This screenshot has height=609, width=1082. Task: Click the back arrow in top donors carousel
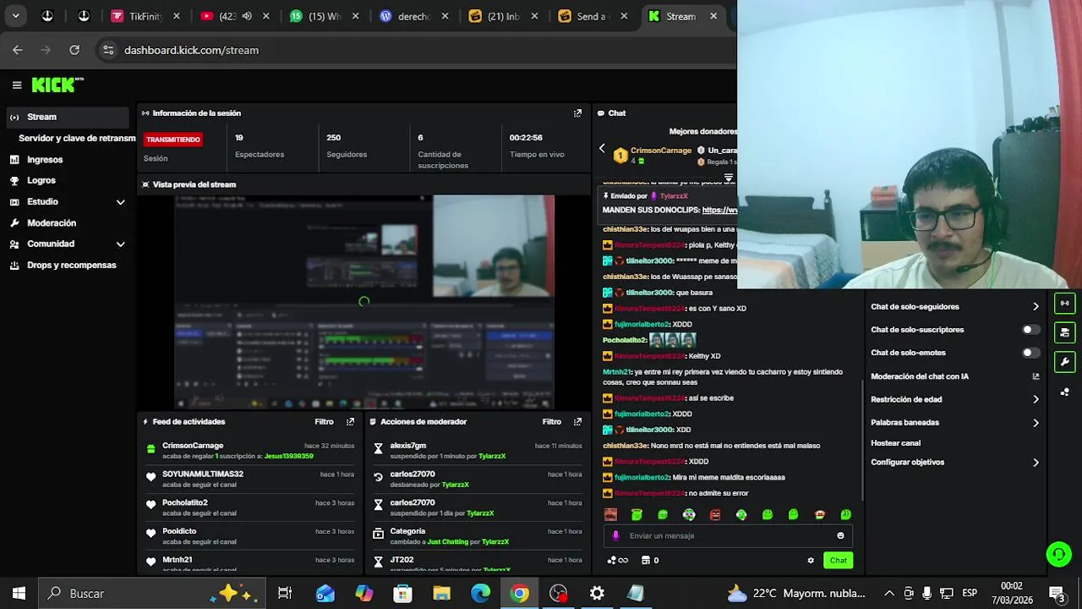click(602, 149)
